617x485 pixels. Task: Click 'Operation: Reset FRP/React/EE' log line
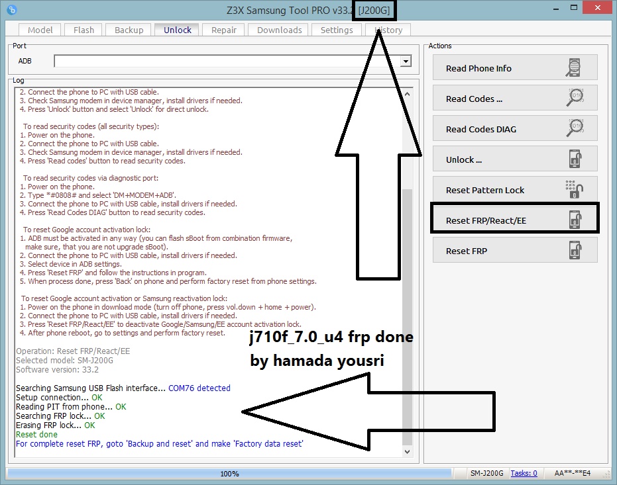tap(73, 351)
